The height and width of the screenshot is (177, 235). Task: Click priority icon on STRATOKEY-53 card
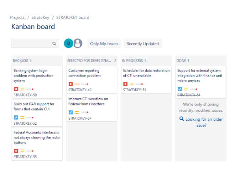coord(132,84)
